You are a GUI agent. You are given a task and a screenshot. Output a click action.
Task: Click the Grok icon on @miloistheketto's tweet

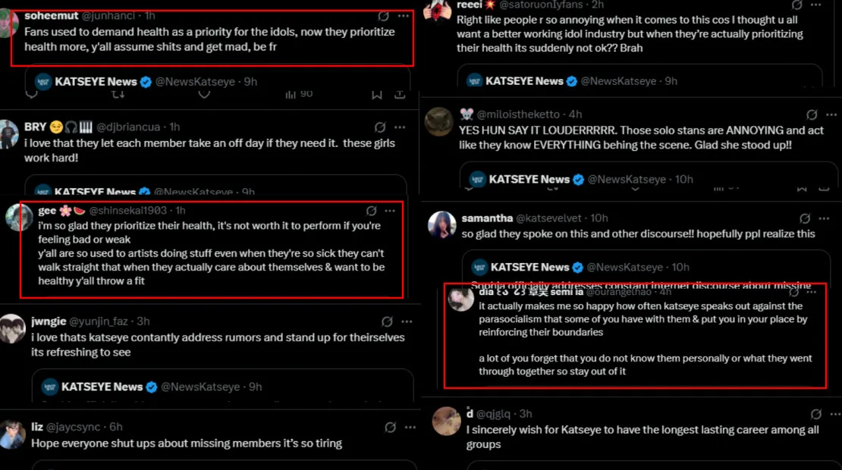[x=812, y=114]
